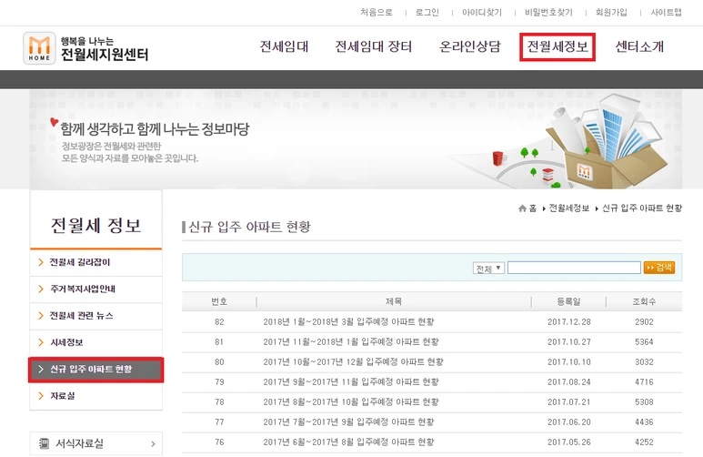Click the date 2017.05.26
703x457 pixels.
point(569,442)
